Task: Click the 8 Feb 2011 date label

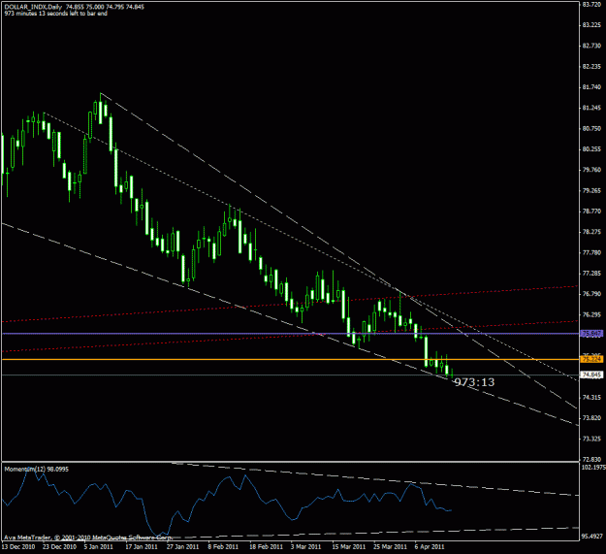Action: click(x=223, y=546)
